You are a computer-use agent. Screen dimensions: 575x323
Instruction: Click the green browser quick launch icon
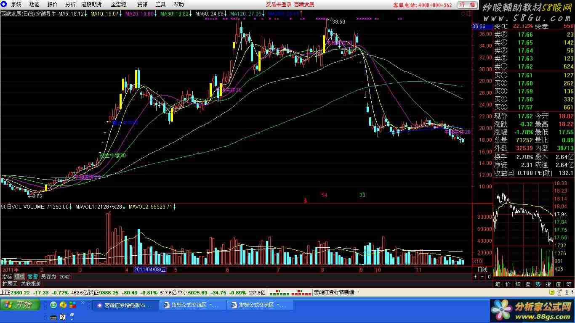[x=53, y=305]
